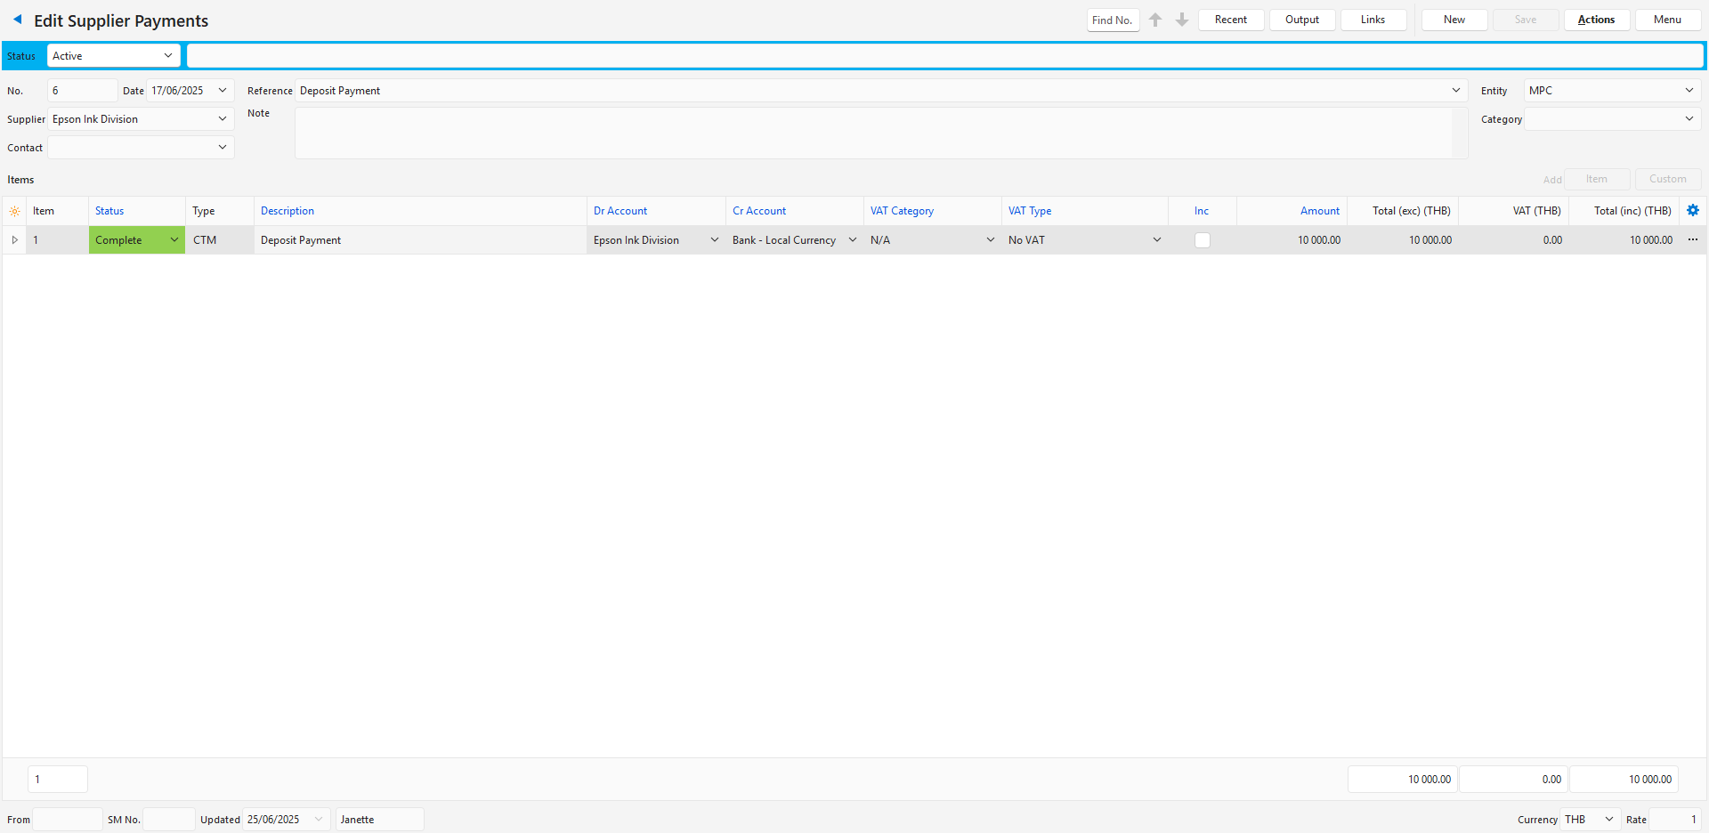Image resolution: width=1709 pixels, height=833 pixels.
Task: Click the Recent button
Action: 1230,20
